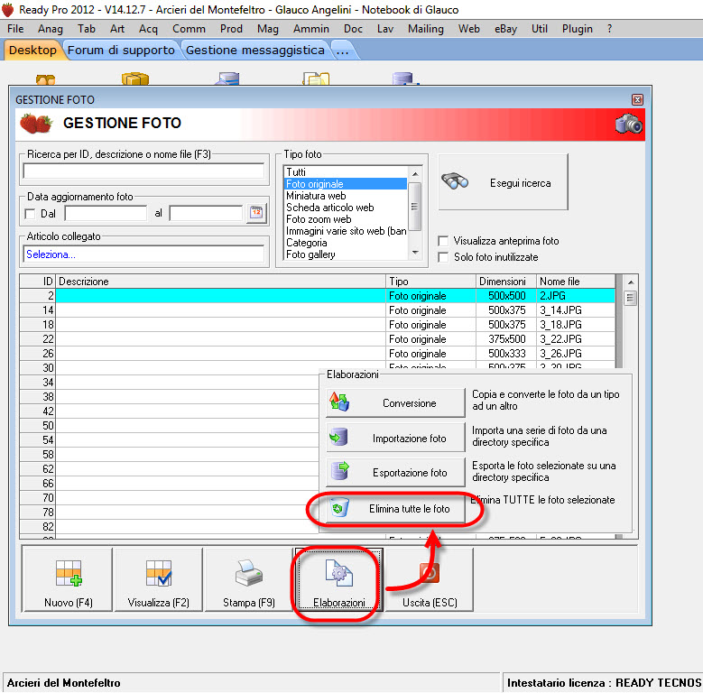Viewport: 703px width, 693px height.
Task: Click the camera icon in the header
Action: (x=629, y=124)
